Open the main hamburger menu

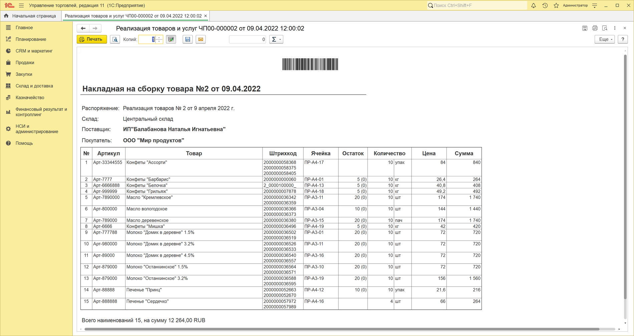coord(21,5)
